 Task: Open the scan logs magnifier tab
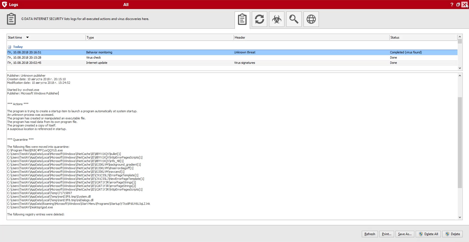[294, 19]
